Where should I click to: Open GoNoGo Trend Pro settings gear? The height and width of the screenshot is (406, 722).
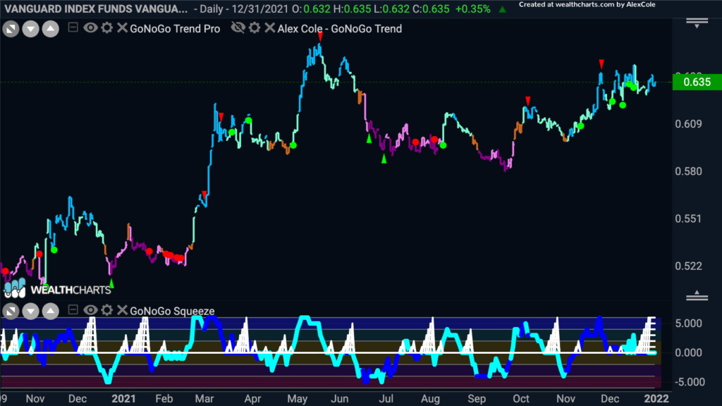tap(107, 27)
